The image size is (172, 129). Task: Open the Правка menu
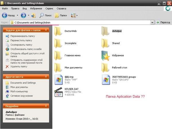point(15,8)
